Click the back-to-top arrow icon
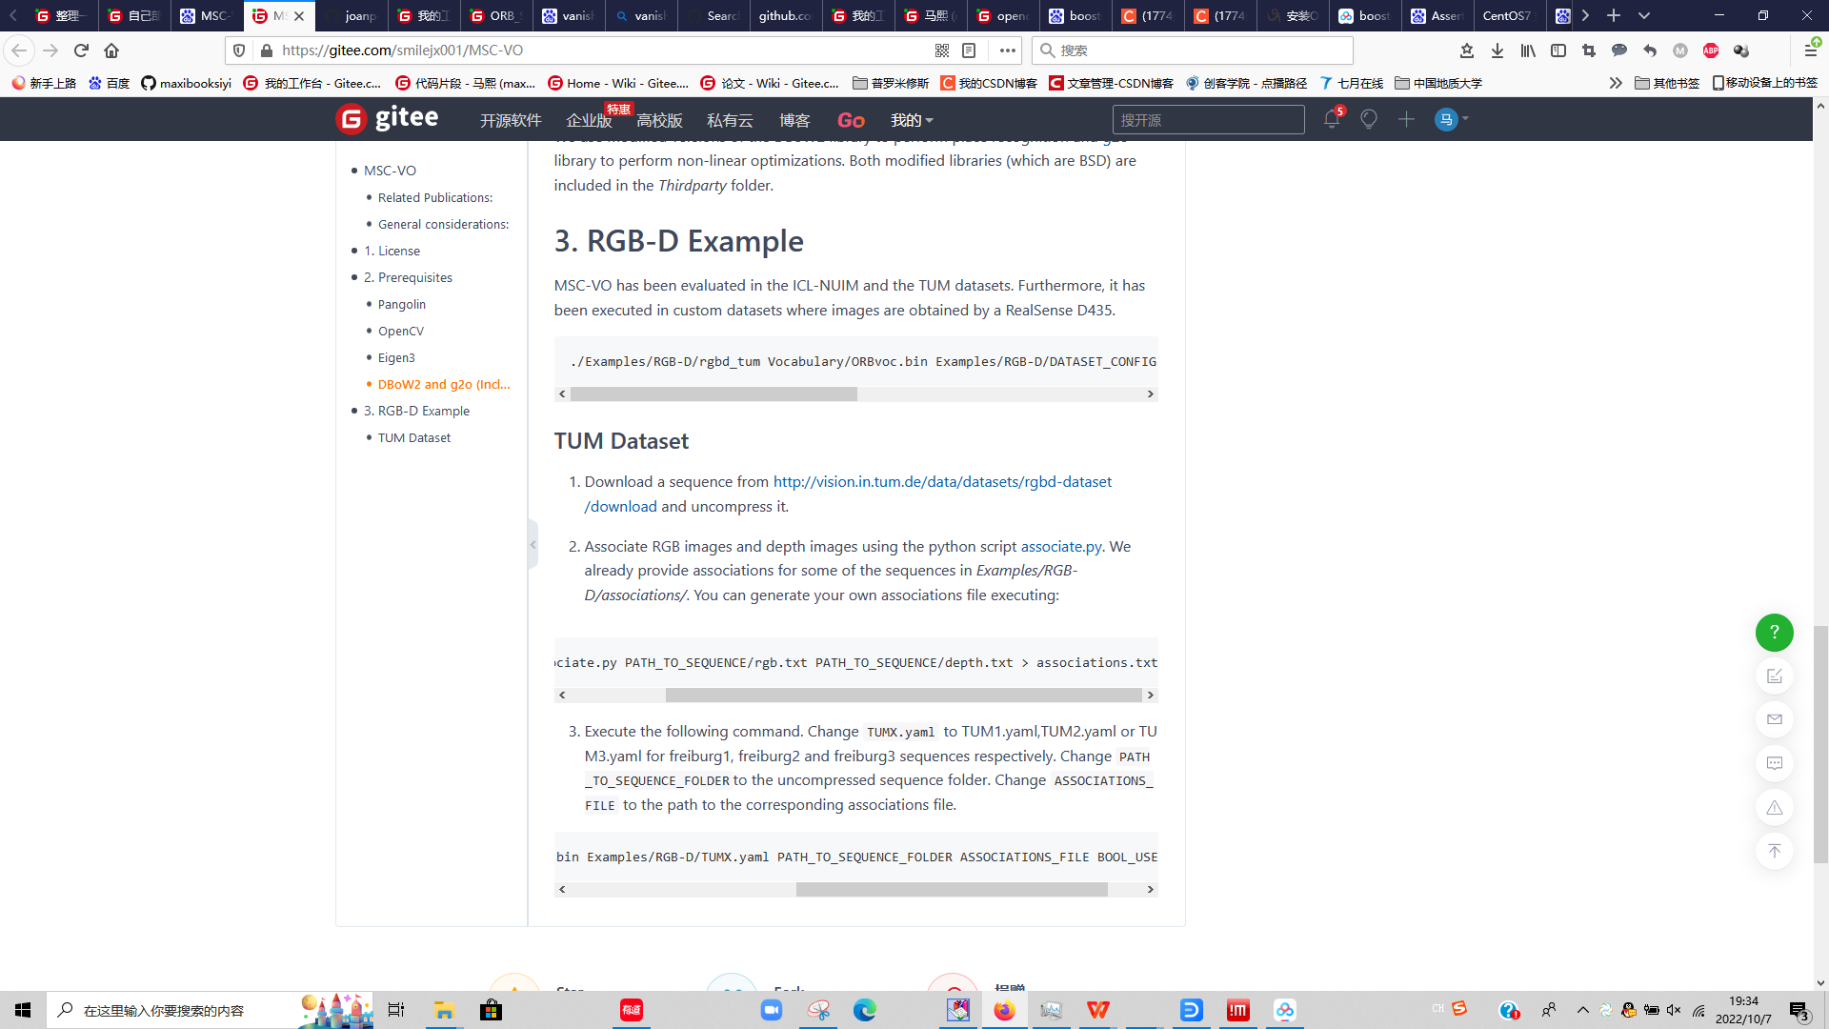Viewport: 1829px width, 1029px height. (1774, 851)
